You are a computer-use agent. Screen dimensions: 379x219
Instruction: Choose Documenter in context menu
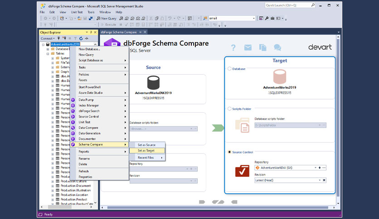99,139
